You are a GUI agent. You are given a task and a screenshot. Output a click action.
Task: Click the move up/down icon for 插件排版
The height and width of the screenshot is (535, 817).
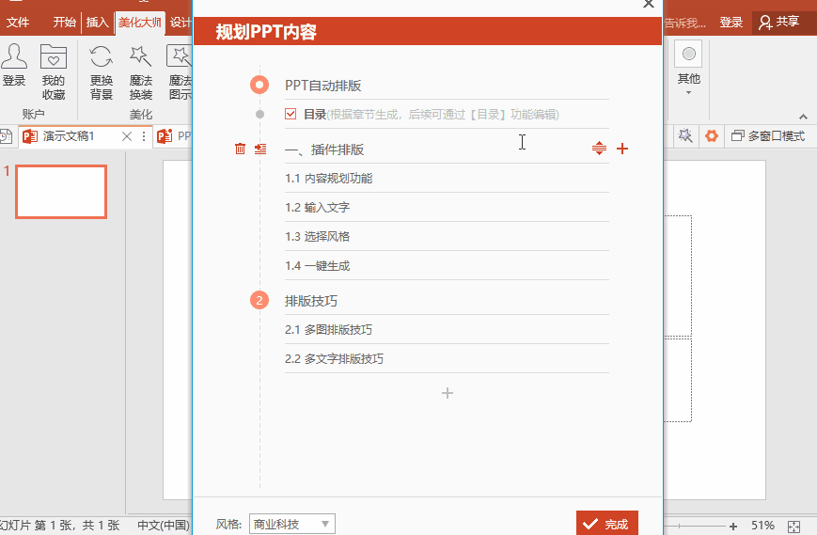[599, 149]
